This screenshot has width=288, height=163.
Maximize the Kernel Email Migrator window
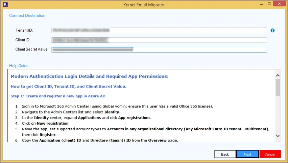pos(269,4)
